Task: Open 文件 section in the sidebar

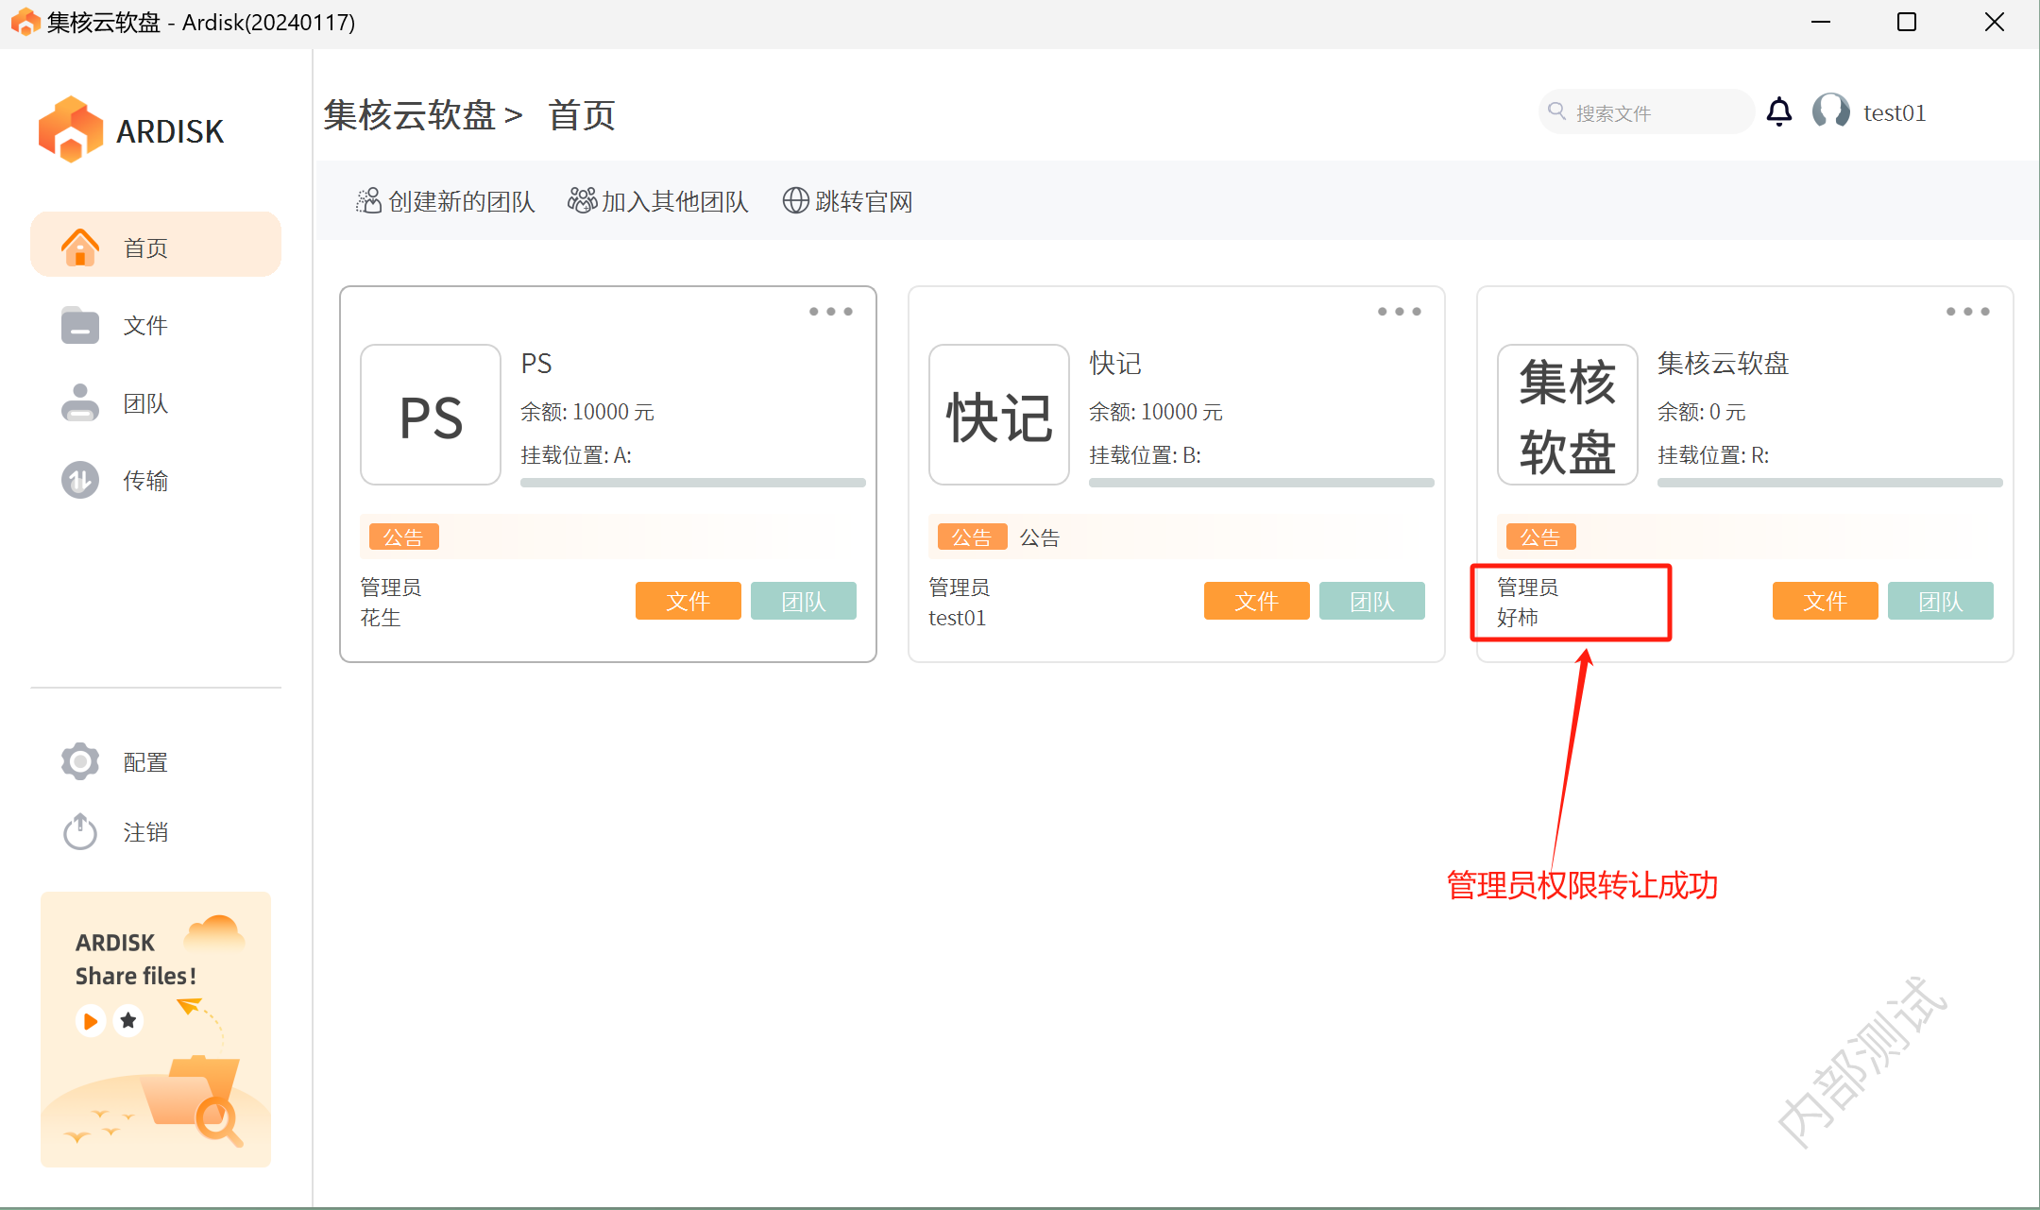Action: coord(144,326)
